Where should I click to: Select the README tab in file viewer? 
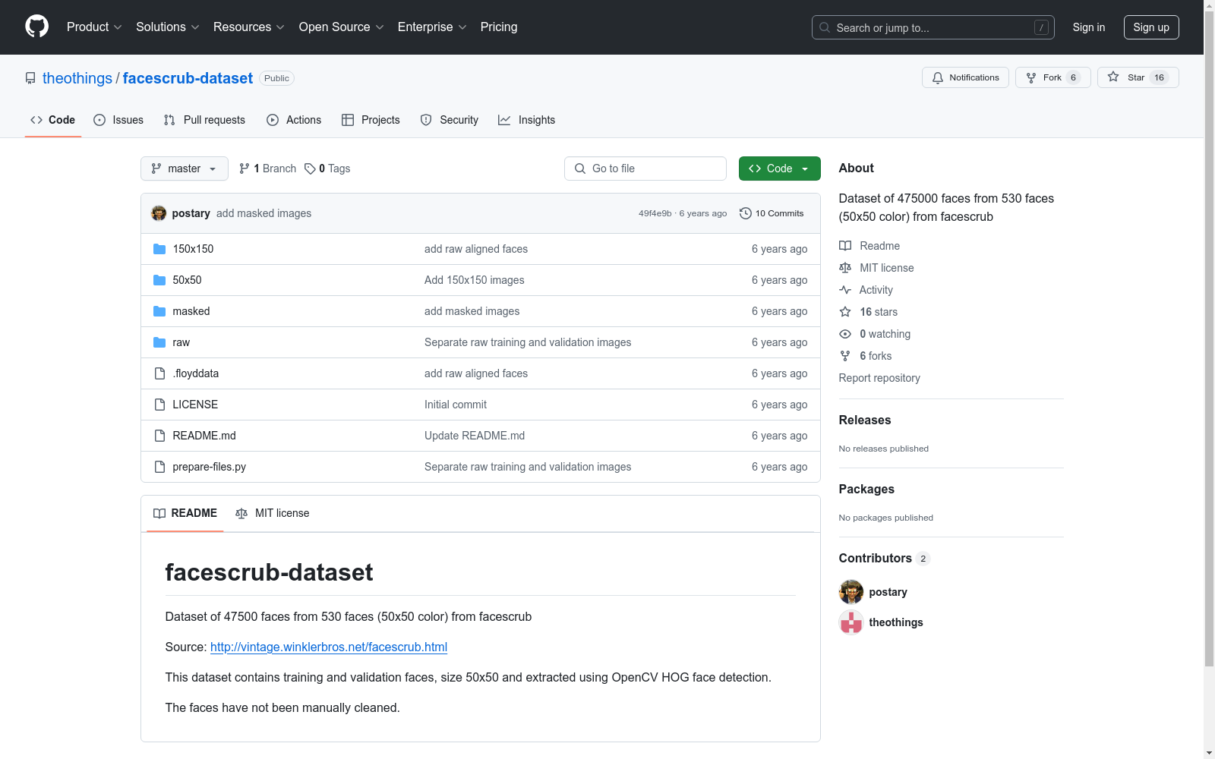pos(185,513)
